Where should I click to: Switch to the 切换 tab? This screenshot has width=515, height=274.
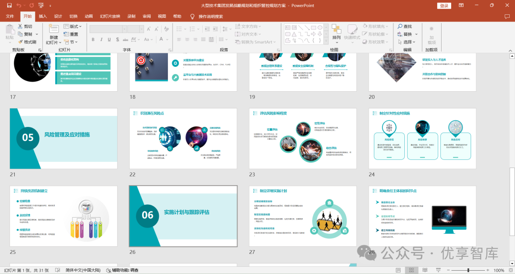[x=73, y=16]
